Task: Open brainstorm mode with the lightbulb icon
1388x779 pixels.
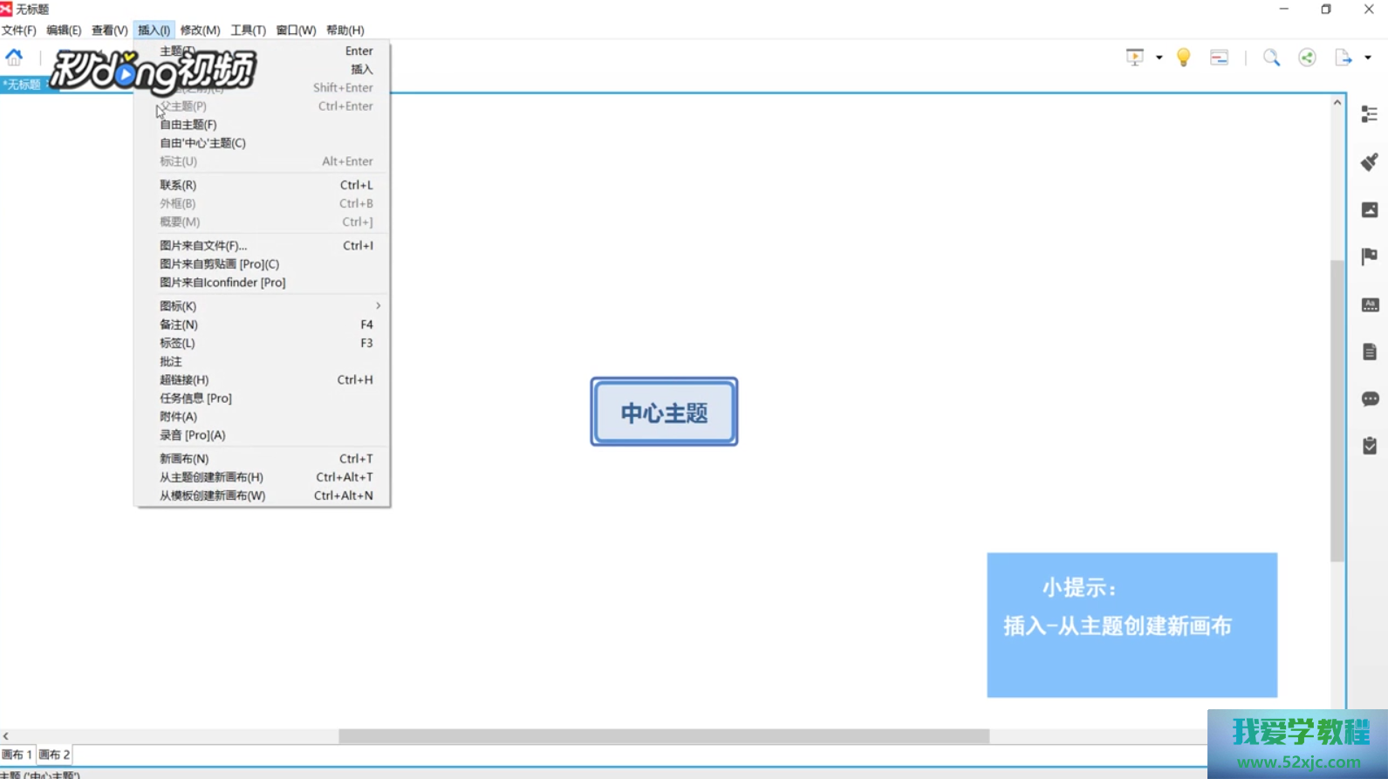Action: pos(1183,58)
